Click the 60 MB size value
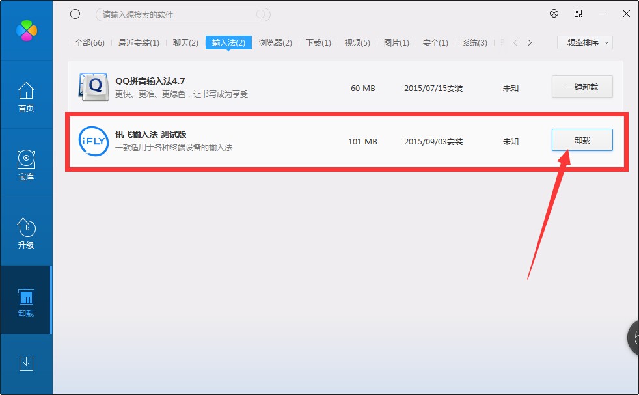This screenshot has height=395, width=639. click(362, 88)
